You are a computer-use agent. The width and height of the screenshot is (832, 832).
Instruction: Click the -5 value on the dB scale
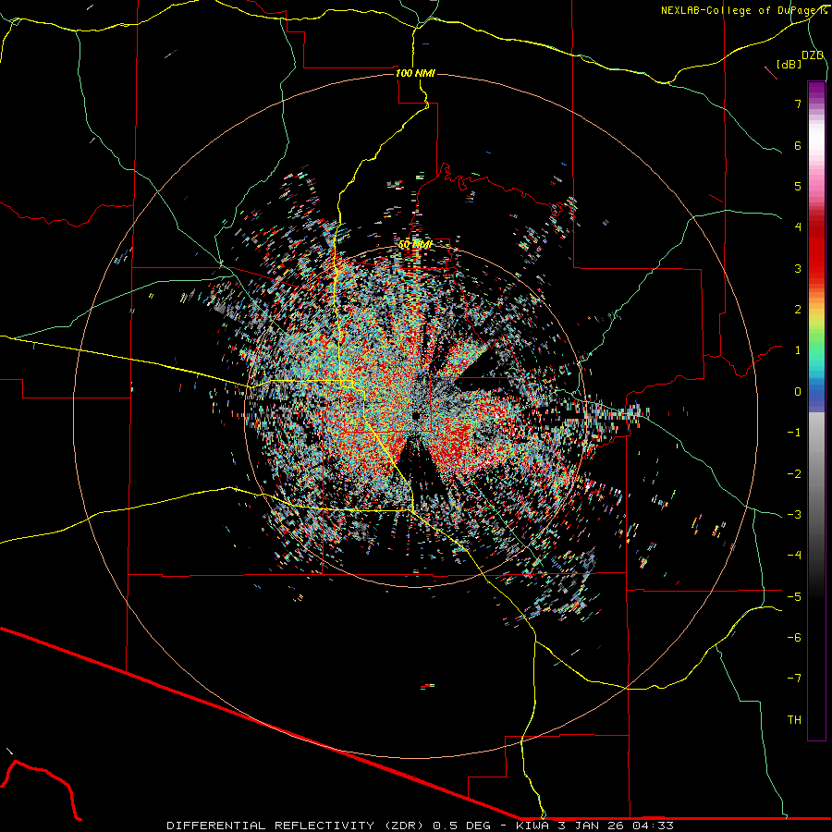tap(794, 596)
